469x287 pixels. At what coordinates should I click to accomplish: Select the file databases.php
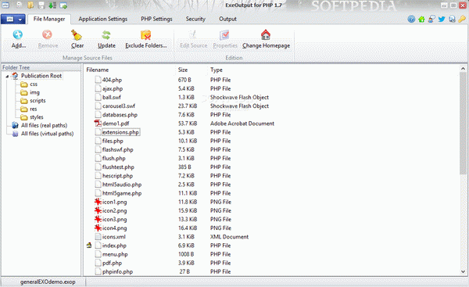[120, 115]
